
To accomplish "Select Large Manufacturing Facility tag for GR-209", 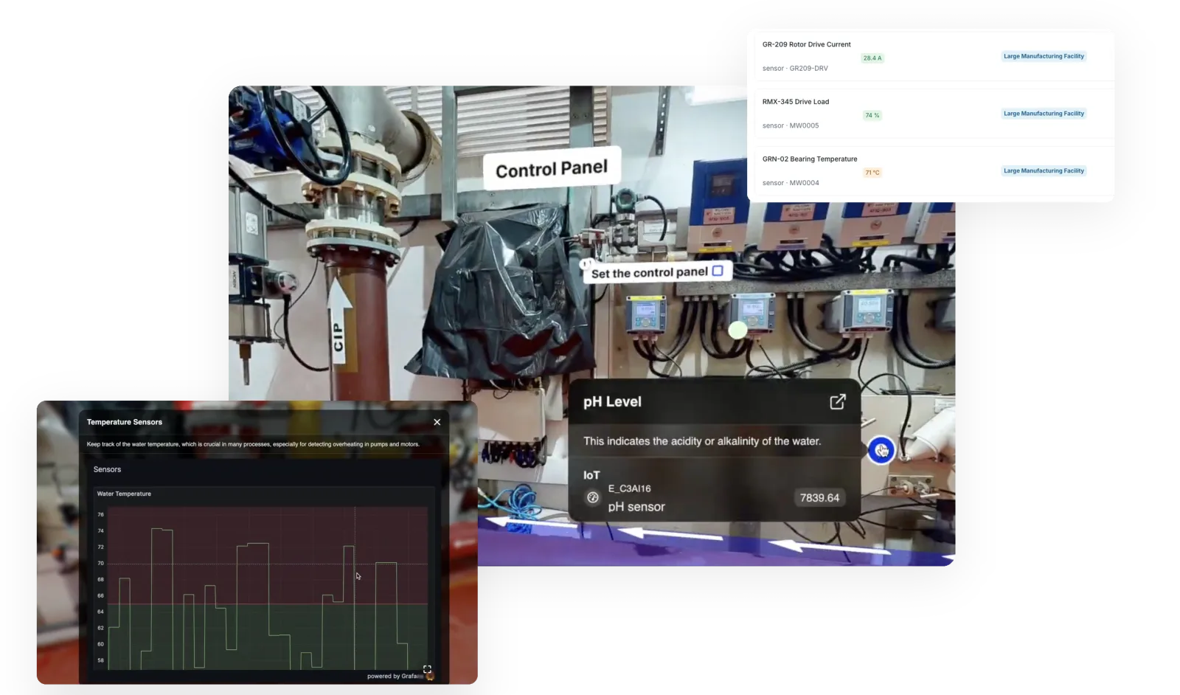I will pyautogui.click(x=1044, y=56).
